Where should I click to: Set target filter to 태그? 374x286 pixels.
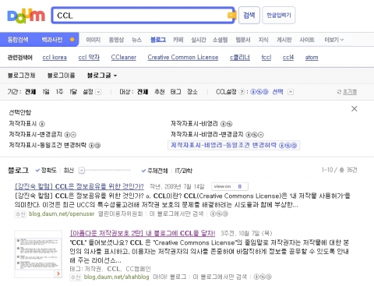pyautogui.click(x=176, y=92)
